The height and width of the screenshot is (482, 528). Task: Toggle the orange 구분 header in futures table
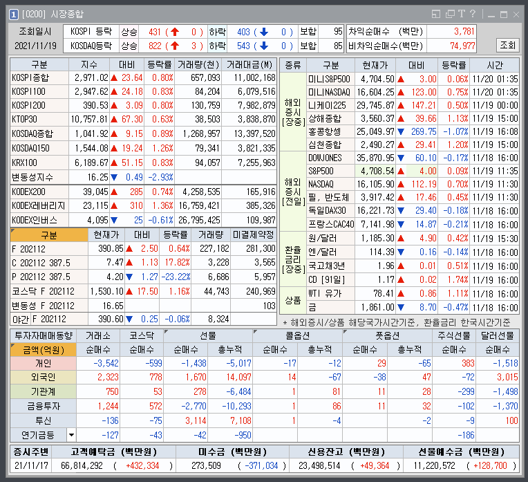(x=49, y=235)
